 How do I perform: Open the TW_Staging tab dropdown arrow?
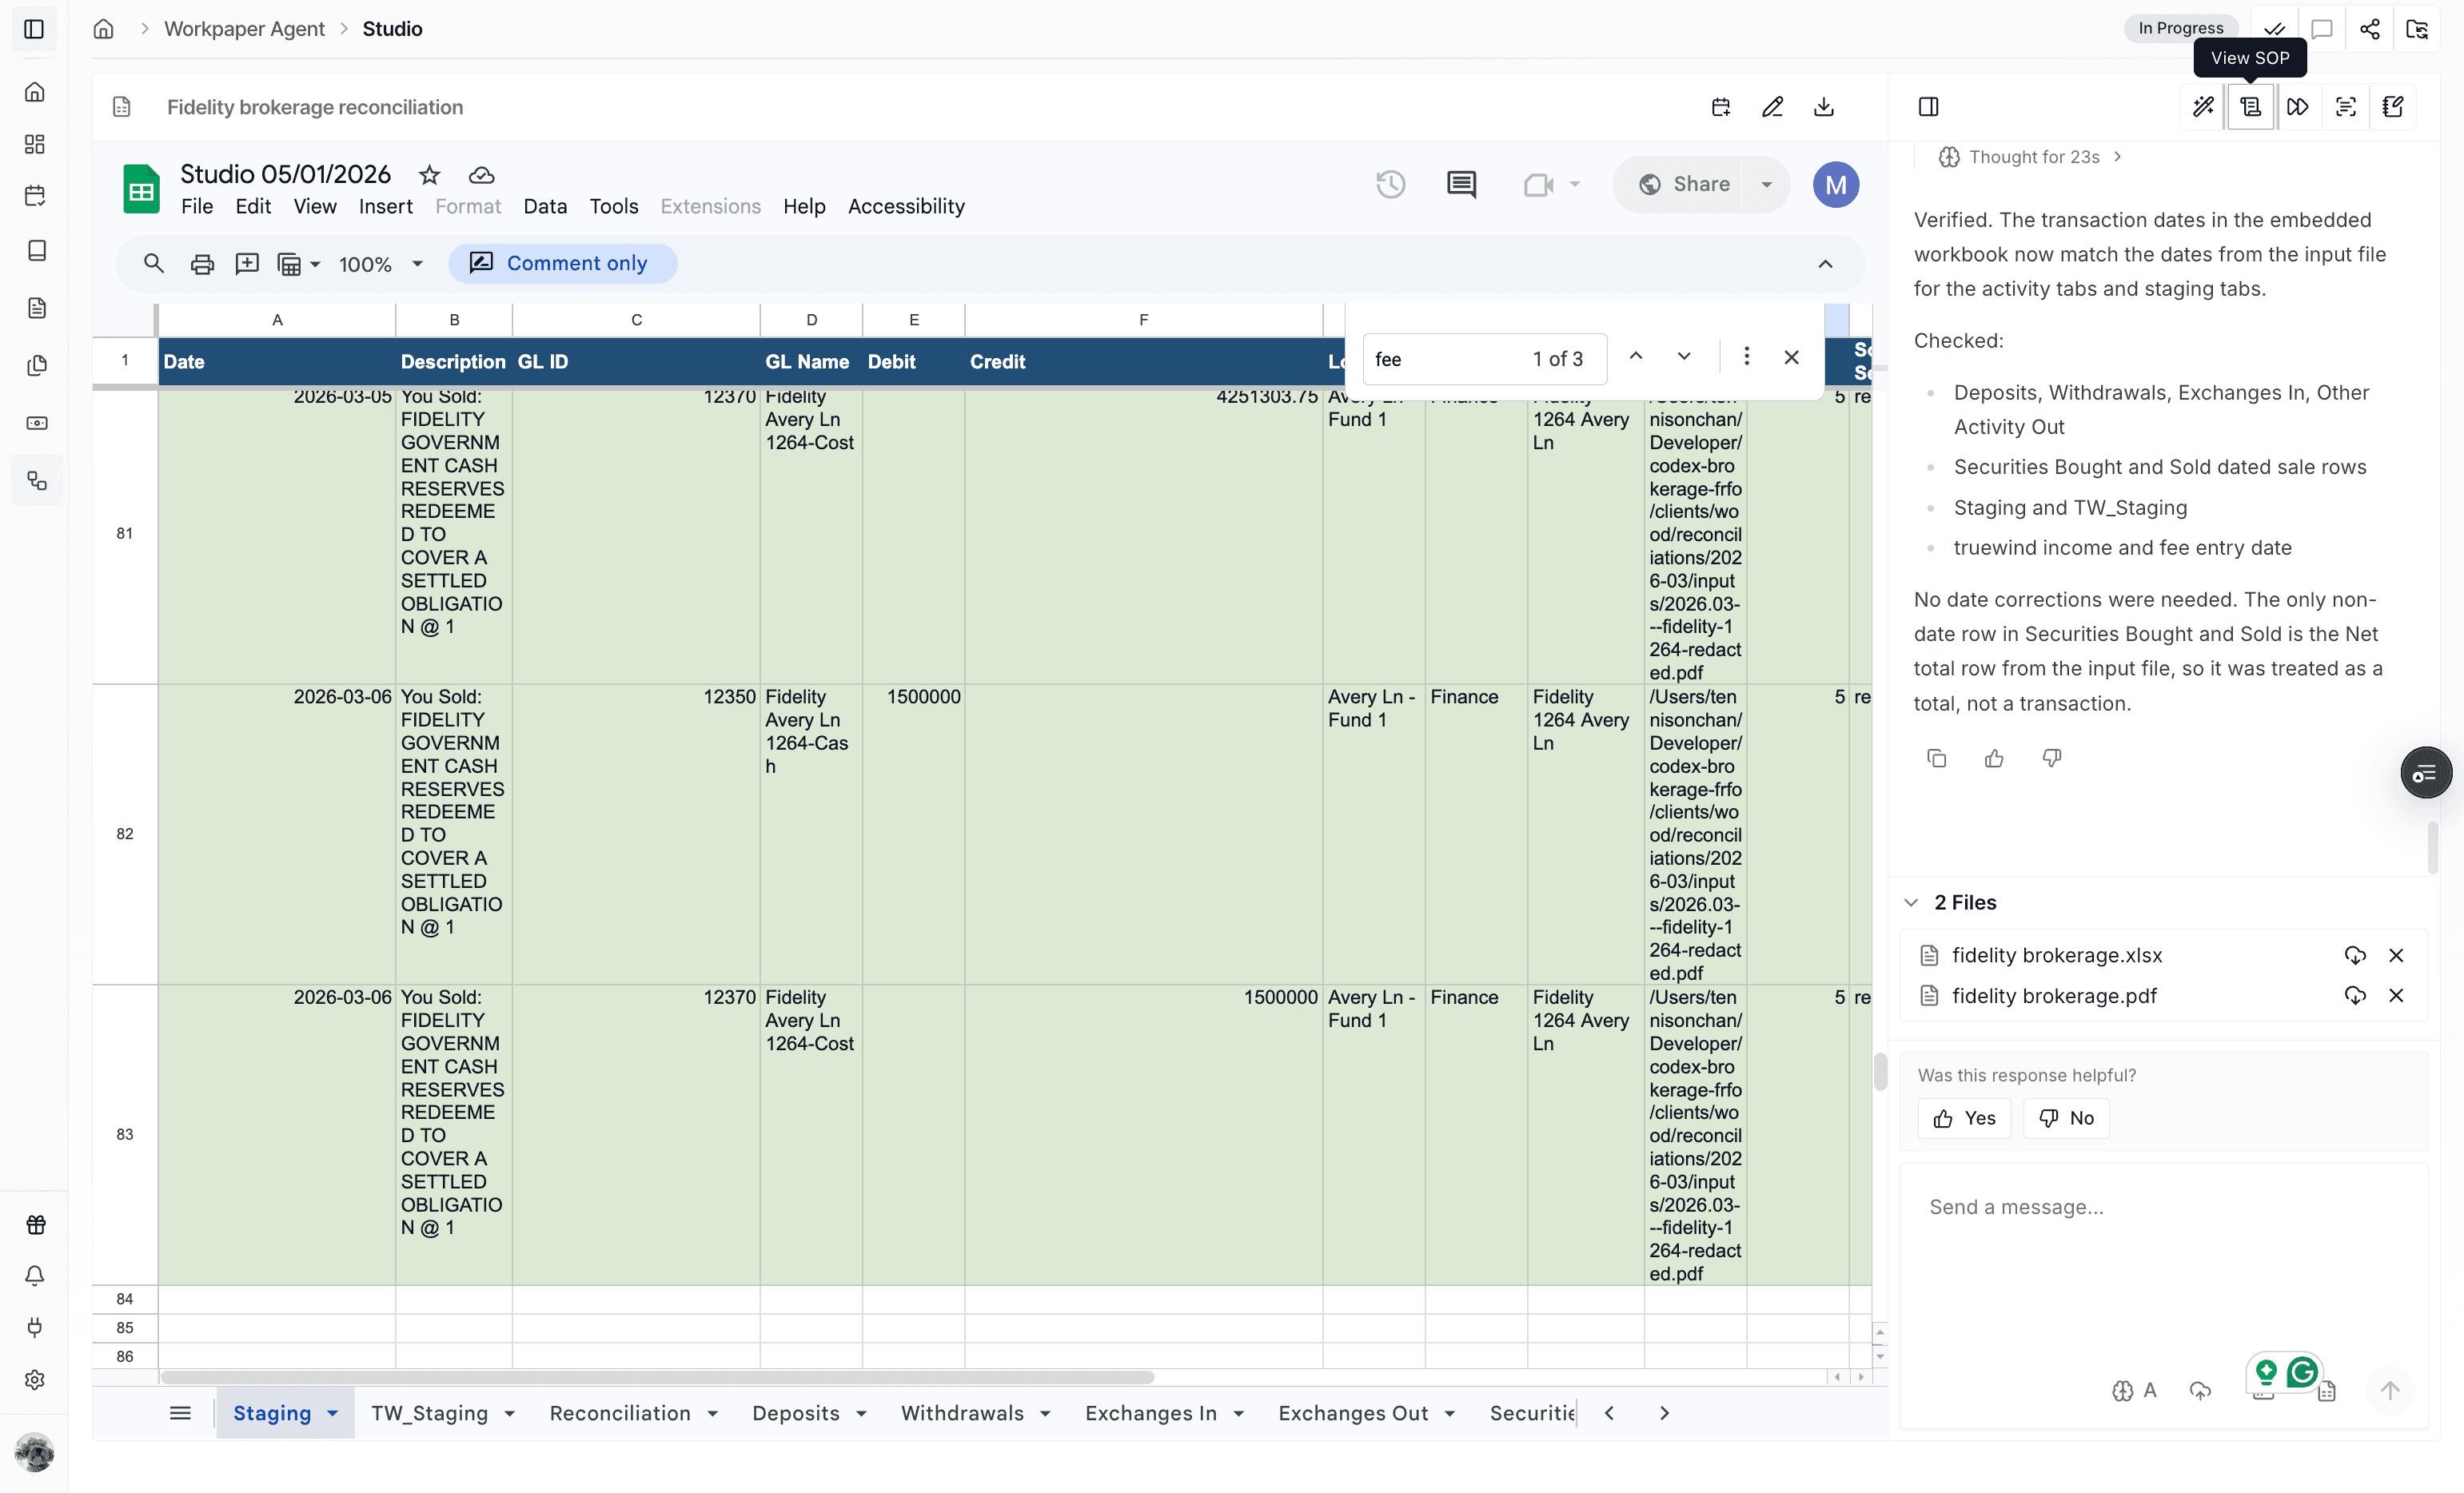510,1414
